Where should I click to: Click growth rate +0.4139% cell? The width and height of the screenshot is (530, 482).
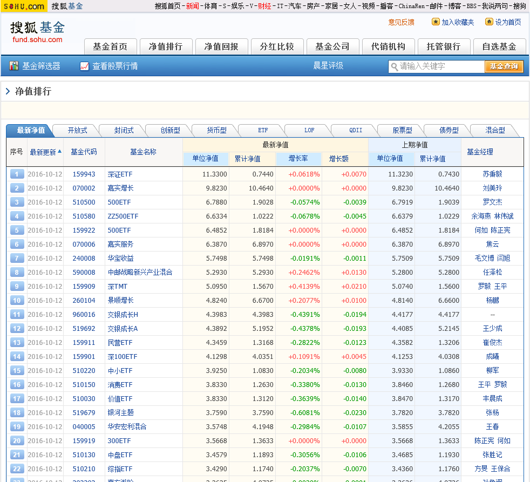304,287
